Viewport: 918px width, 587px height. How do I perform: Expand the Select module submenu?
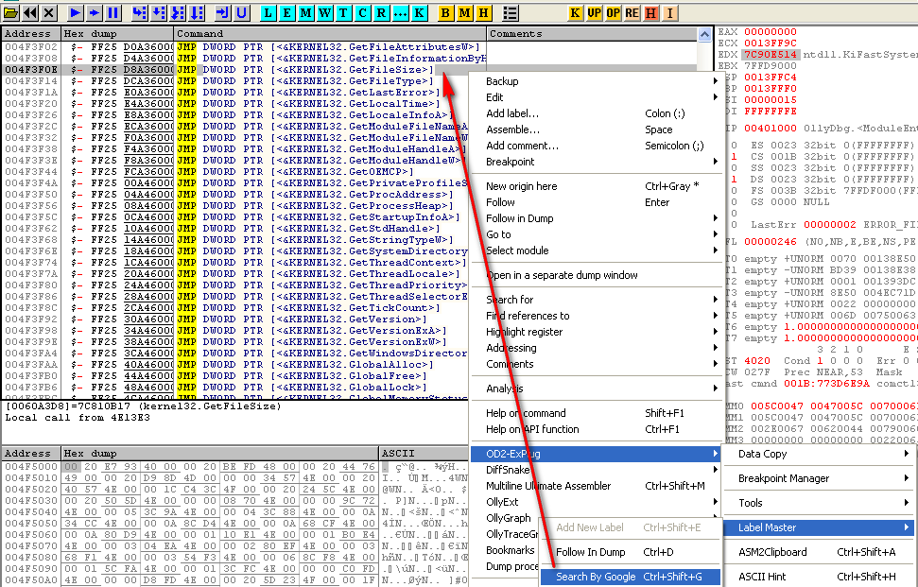click(596, 250)
